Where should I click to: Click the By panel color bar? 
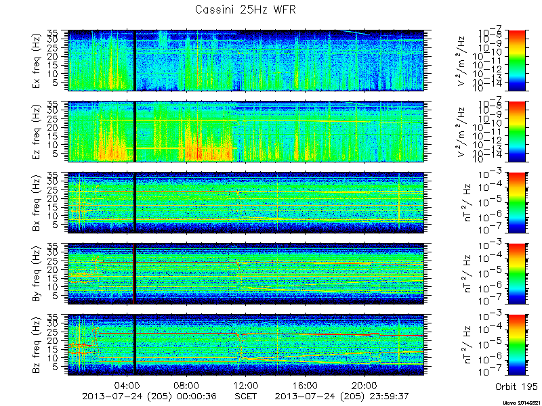(516, 274)
